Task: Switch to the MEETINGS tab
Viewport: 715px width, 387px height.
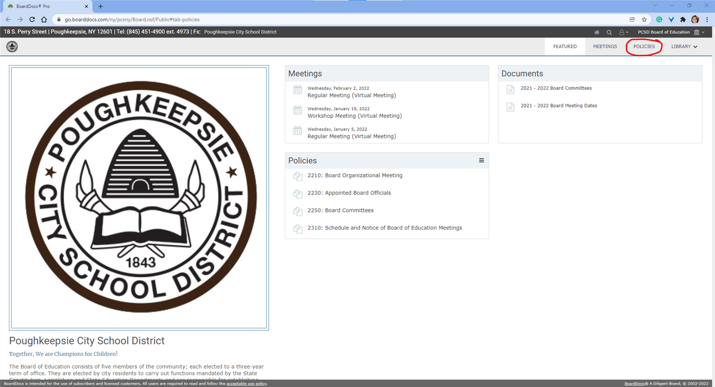Action: (x=605, y=47)
